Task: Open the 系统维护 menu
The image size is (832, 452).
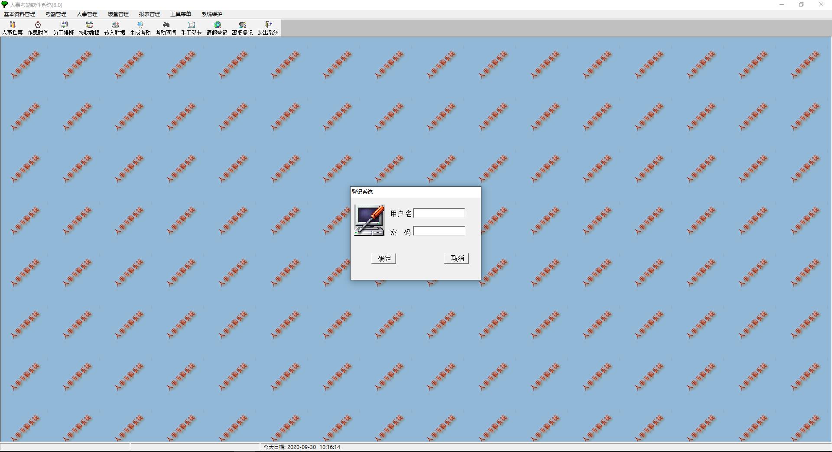Action: [x=212, y=14]
